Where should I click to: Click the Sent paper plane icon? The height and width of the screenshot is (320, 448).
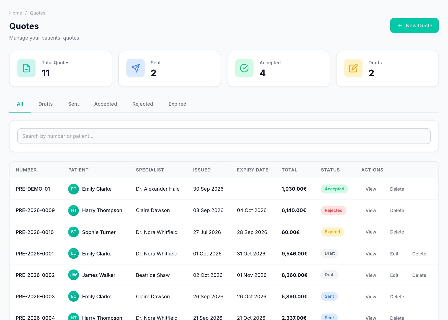pos(135,68)
